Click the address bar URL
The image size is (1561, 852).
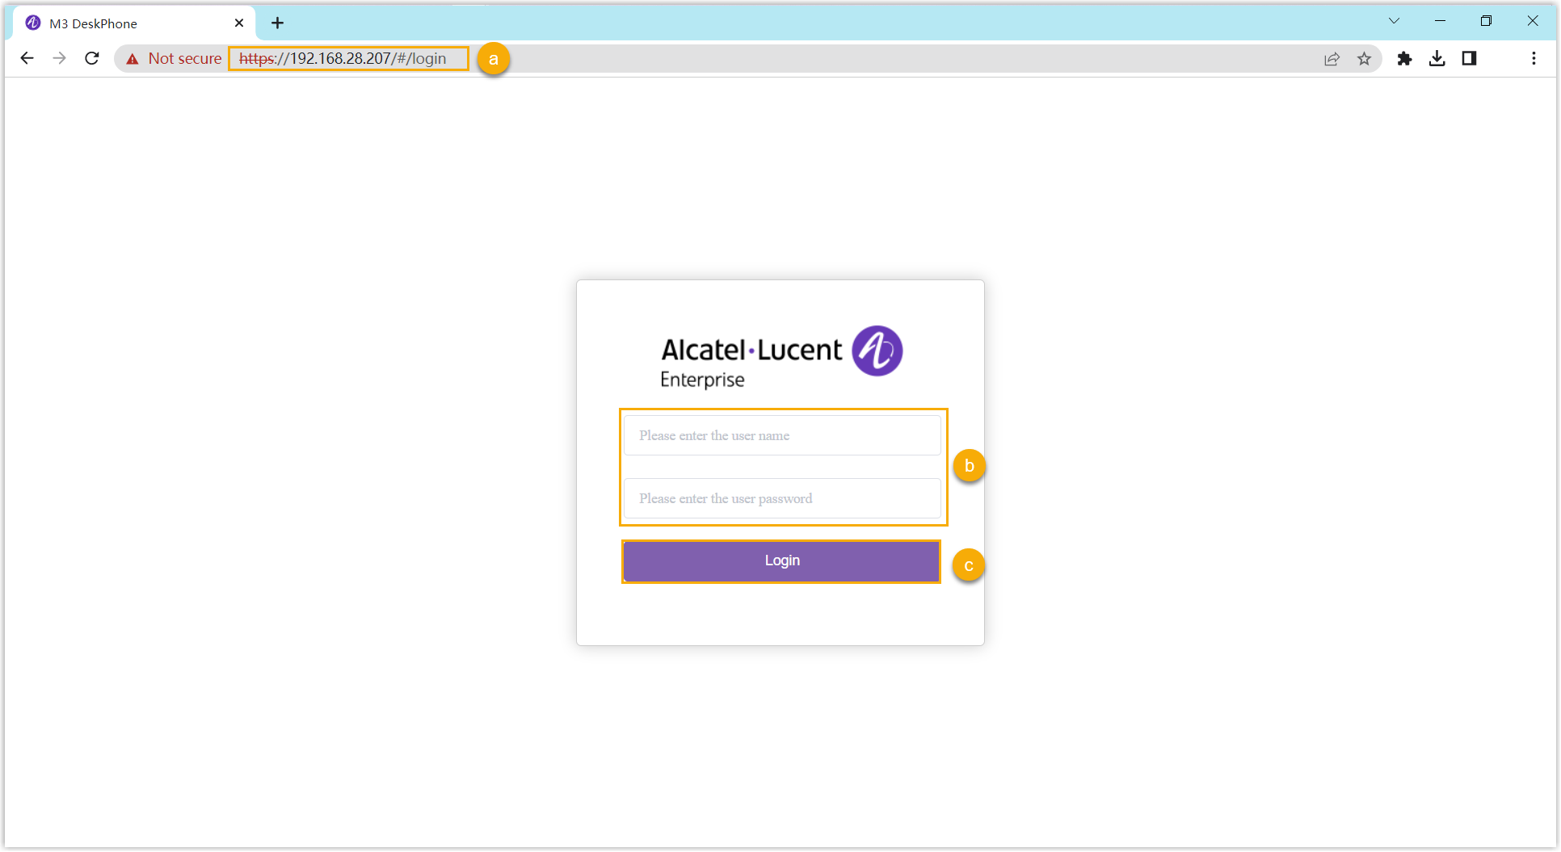[x=347, y=59]
